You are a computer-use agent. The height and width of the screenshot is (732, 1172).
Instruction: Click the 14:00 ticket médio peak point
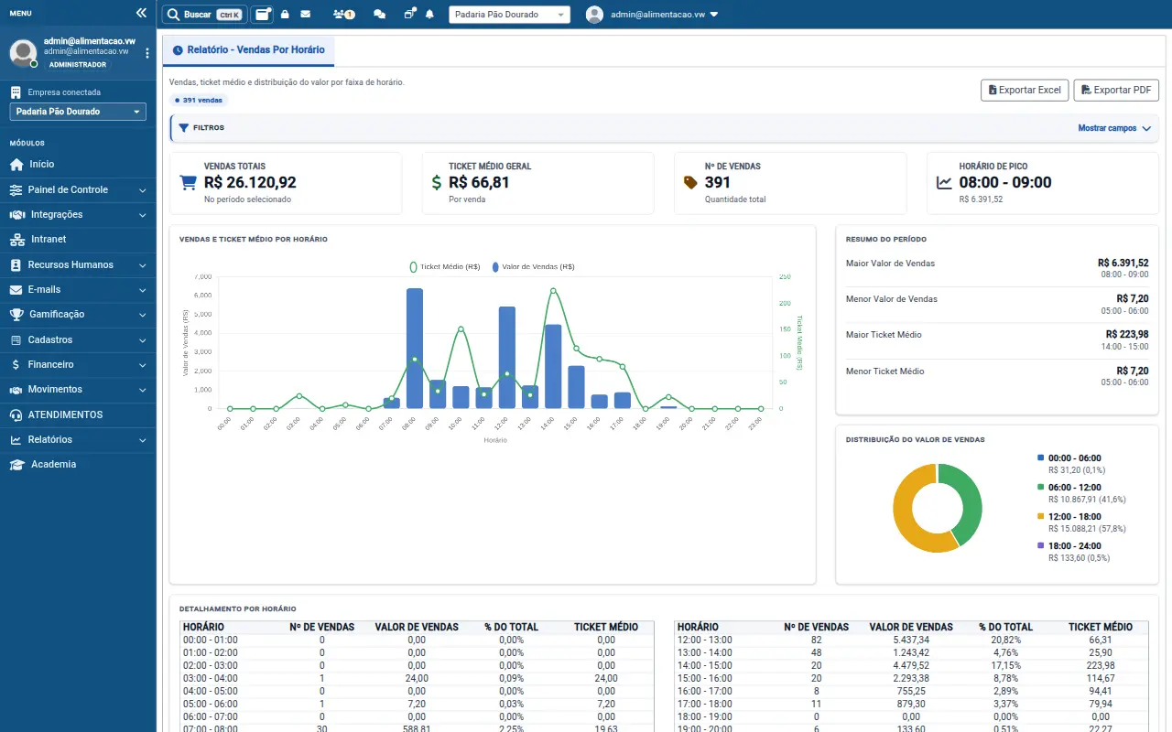point(554,290)
